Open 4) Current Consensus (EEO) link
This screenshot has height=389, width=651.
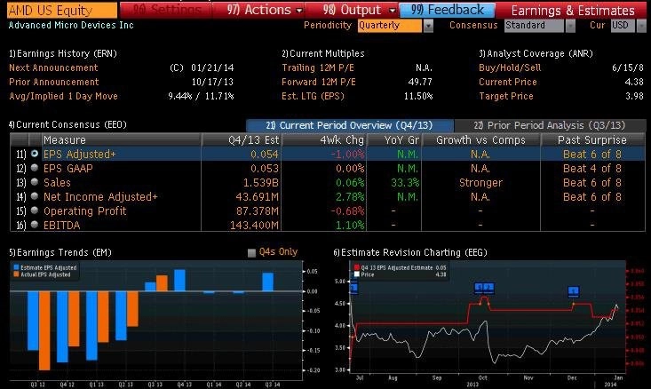(67, 124)
